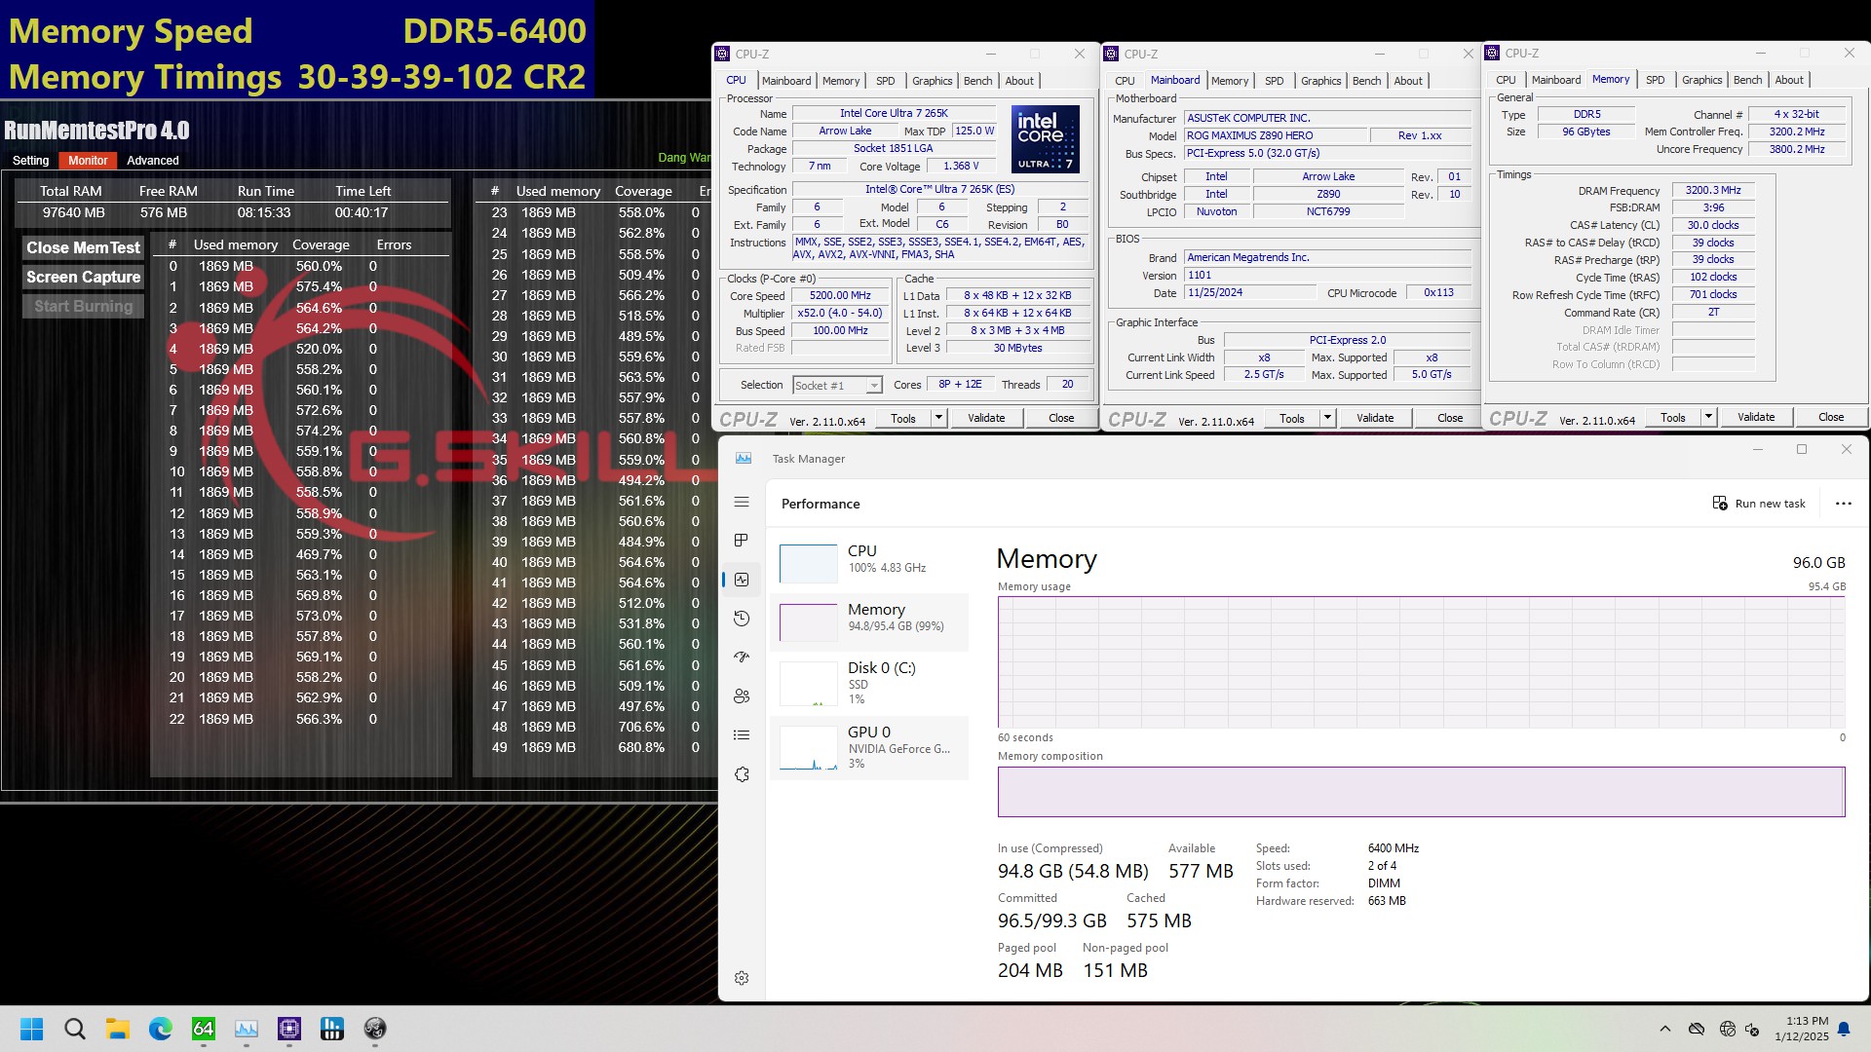Select the Socket #1 dropdown in CPU-Z
The width and height of the screenshot is (1871, 1052).
pyautogui.click(x=834, y=384)
